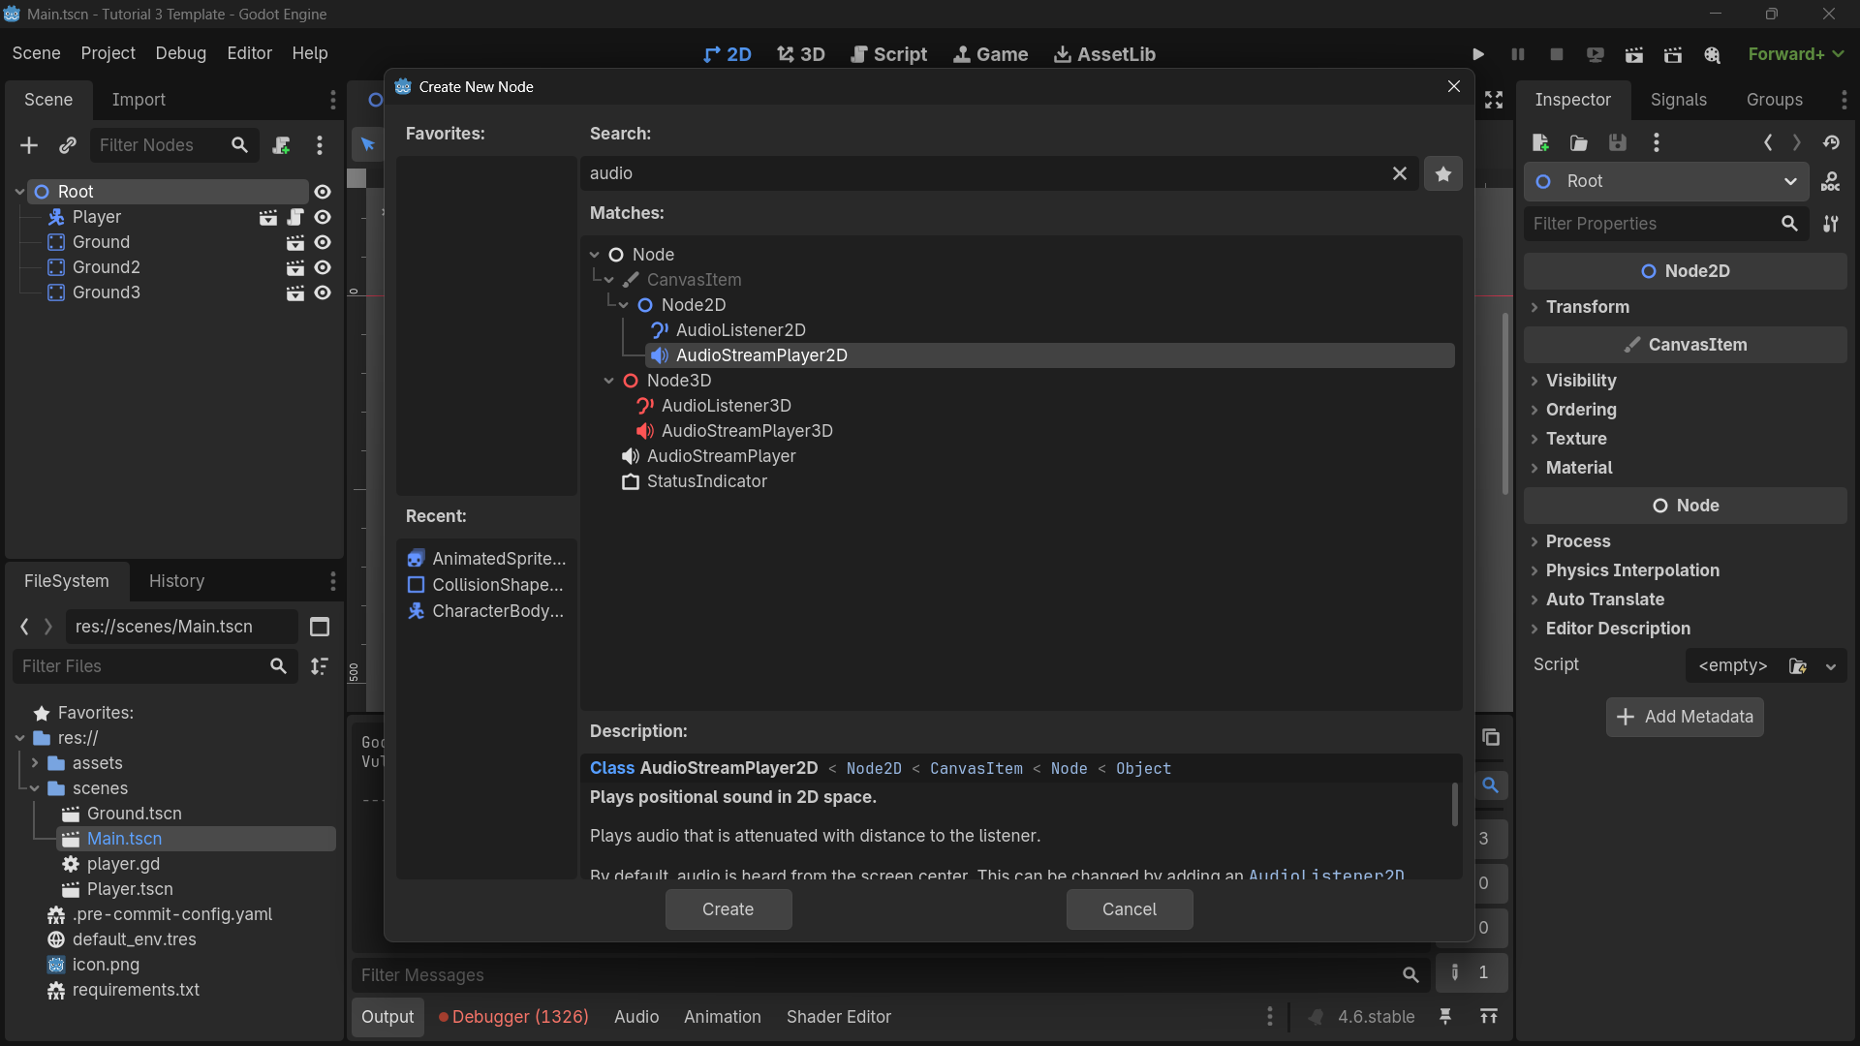Collapse the Node3D branch in Matches
1860x1046 pixels.
[608, 381]
